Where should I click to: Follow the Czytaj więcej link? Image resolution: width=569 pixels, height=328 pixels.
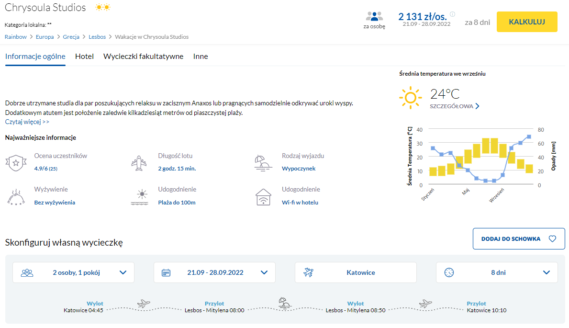pos(27,122)
